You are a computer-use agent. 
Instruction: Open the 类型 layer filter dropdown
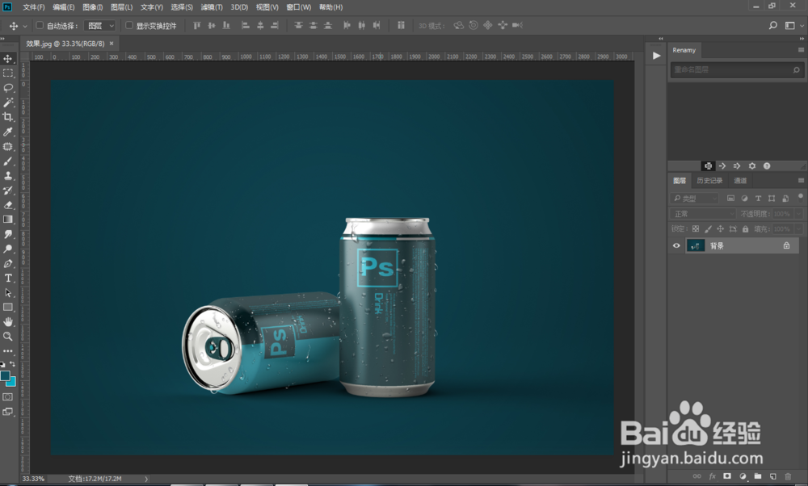point(694,199)
